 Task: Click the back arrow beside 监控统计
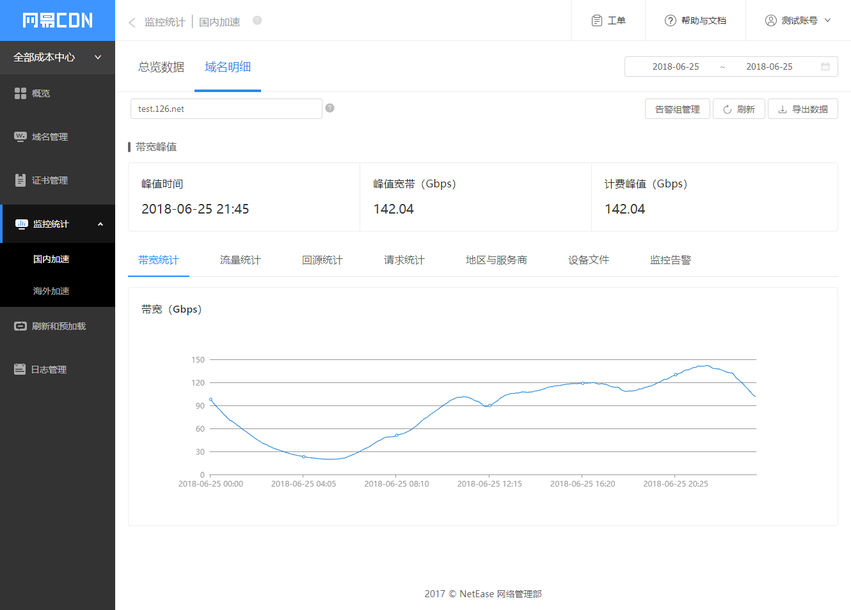(132, 22)
